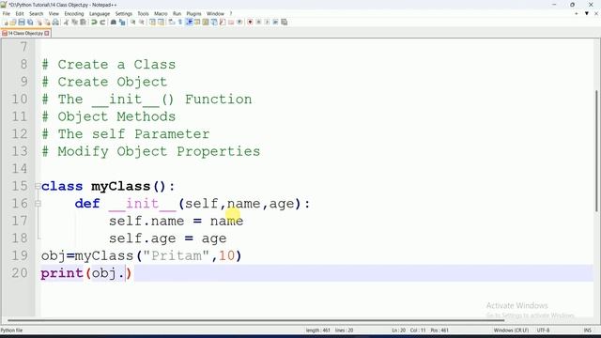Click UTF-8 encoding in status bar
This screenshot has width=601, height=338.
543,330
